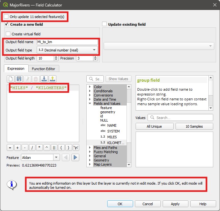Open the Output field type dropdown

(x=67, y=50)
